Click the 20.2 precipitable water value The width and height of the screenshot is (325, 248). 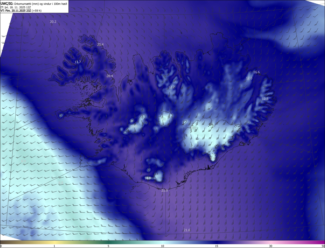pyautogui.click(x=53, y=22)
